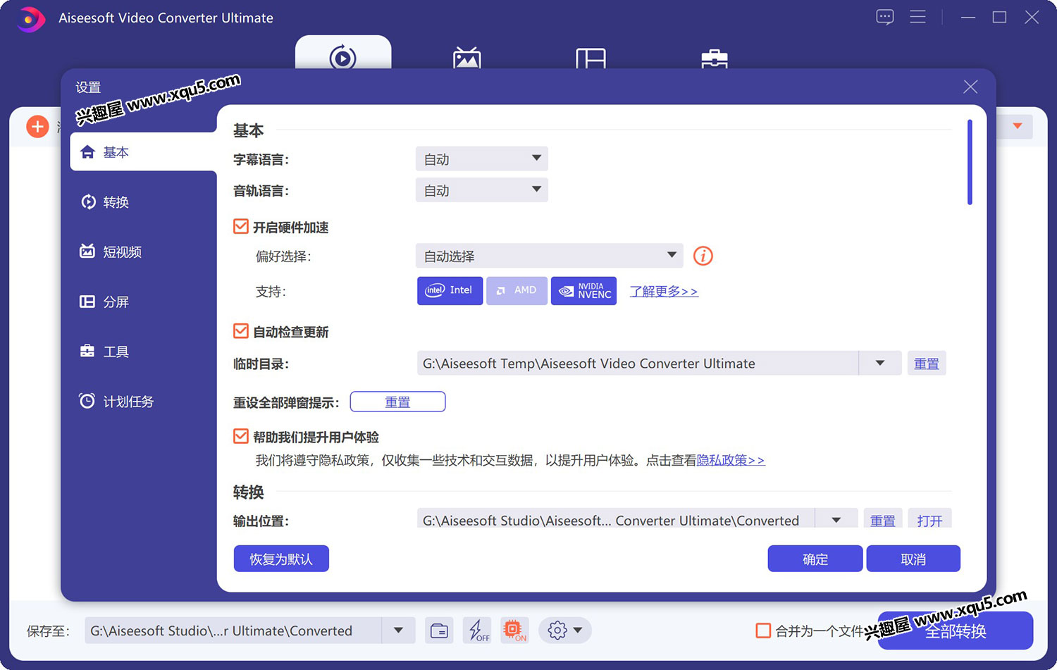
Task: Open the hamburger menu in title bar
Action: tap(917, 17)
